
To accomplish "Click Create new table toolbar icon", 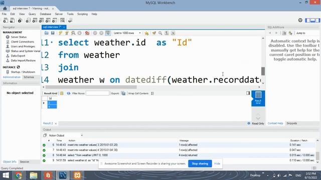I will (35, 20).
